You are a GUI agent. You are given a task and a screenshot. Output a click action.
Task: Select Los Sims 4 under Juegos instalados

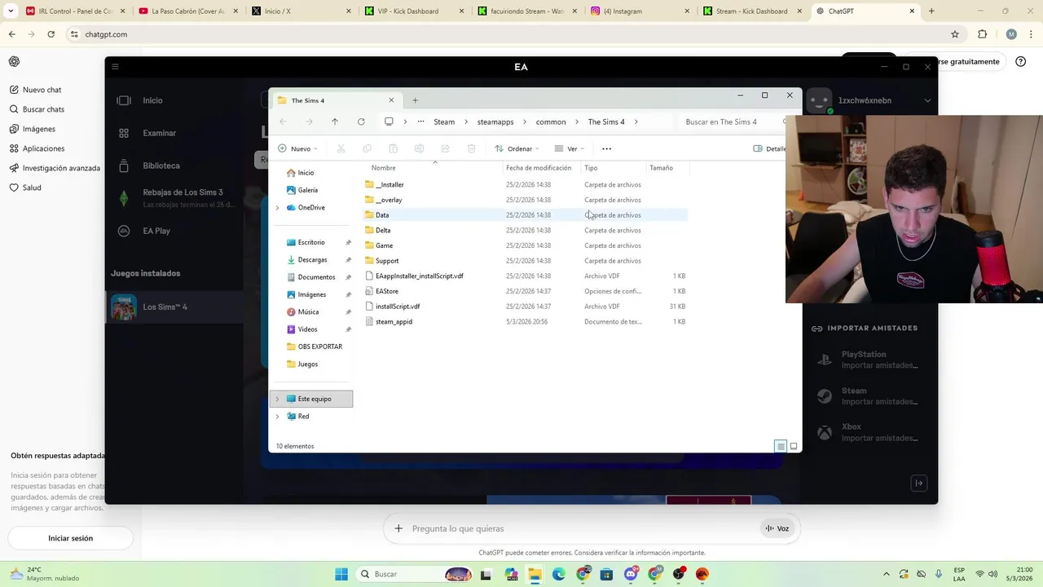[175, 307]
